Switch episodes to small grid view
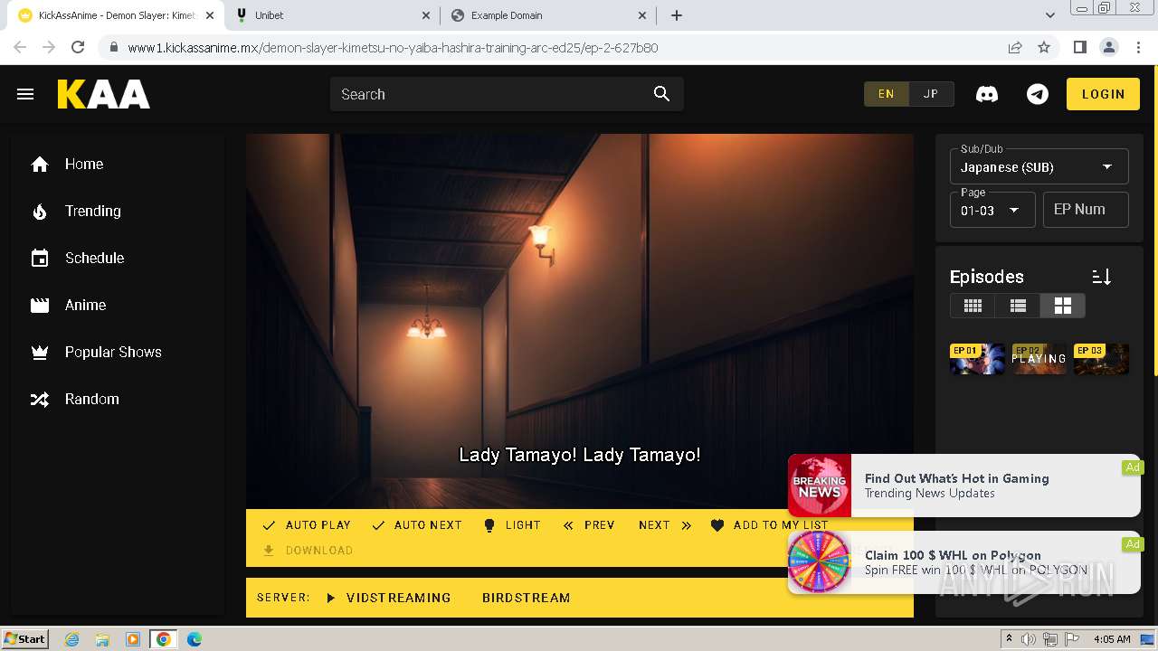The width and height of the screenshot is (1158, 651). click(x=973, y=306)
